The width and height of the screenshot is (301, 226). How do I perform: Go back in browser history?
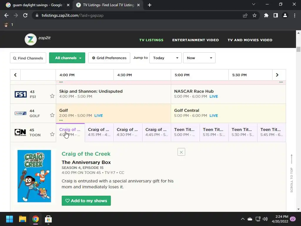[6, 15]
